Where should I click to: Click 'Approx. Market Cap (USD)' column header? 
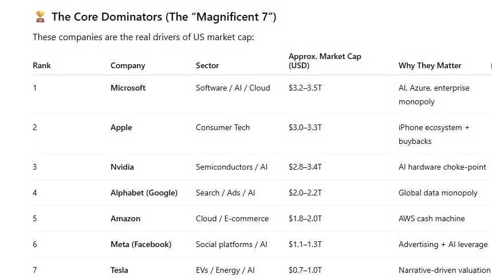(325, 61)
